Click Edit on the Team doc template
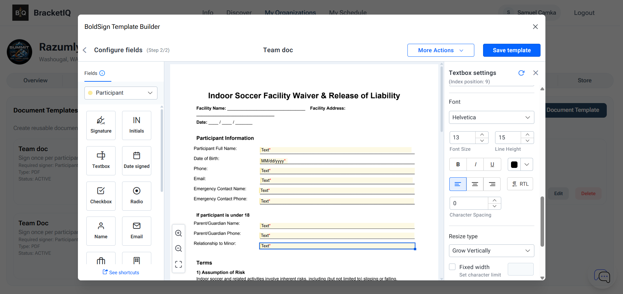The height and width of the screenshot is (294, 623). pos(558,194)
